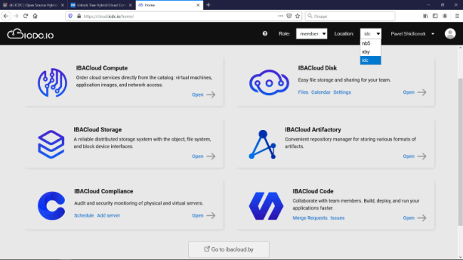
Task: Open the help question mark icon
Action: 265,33
